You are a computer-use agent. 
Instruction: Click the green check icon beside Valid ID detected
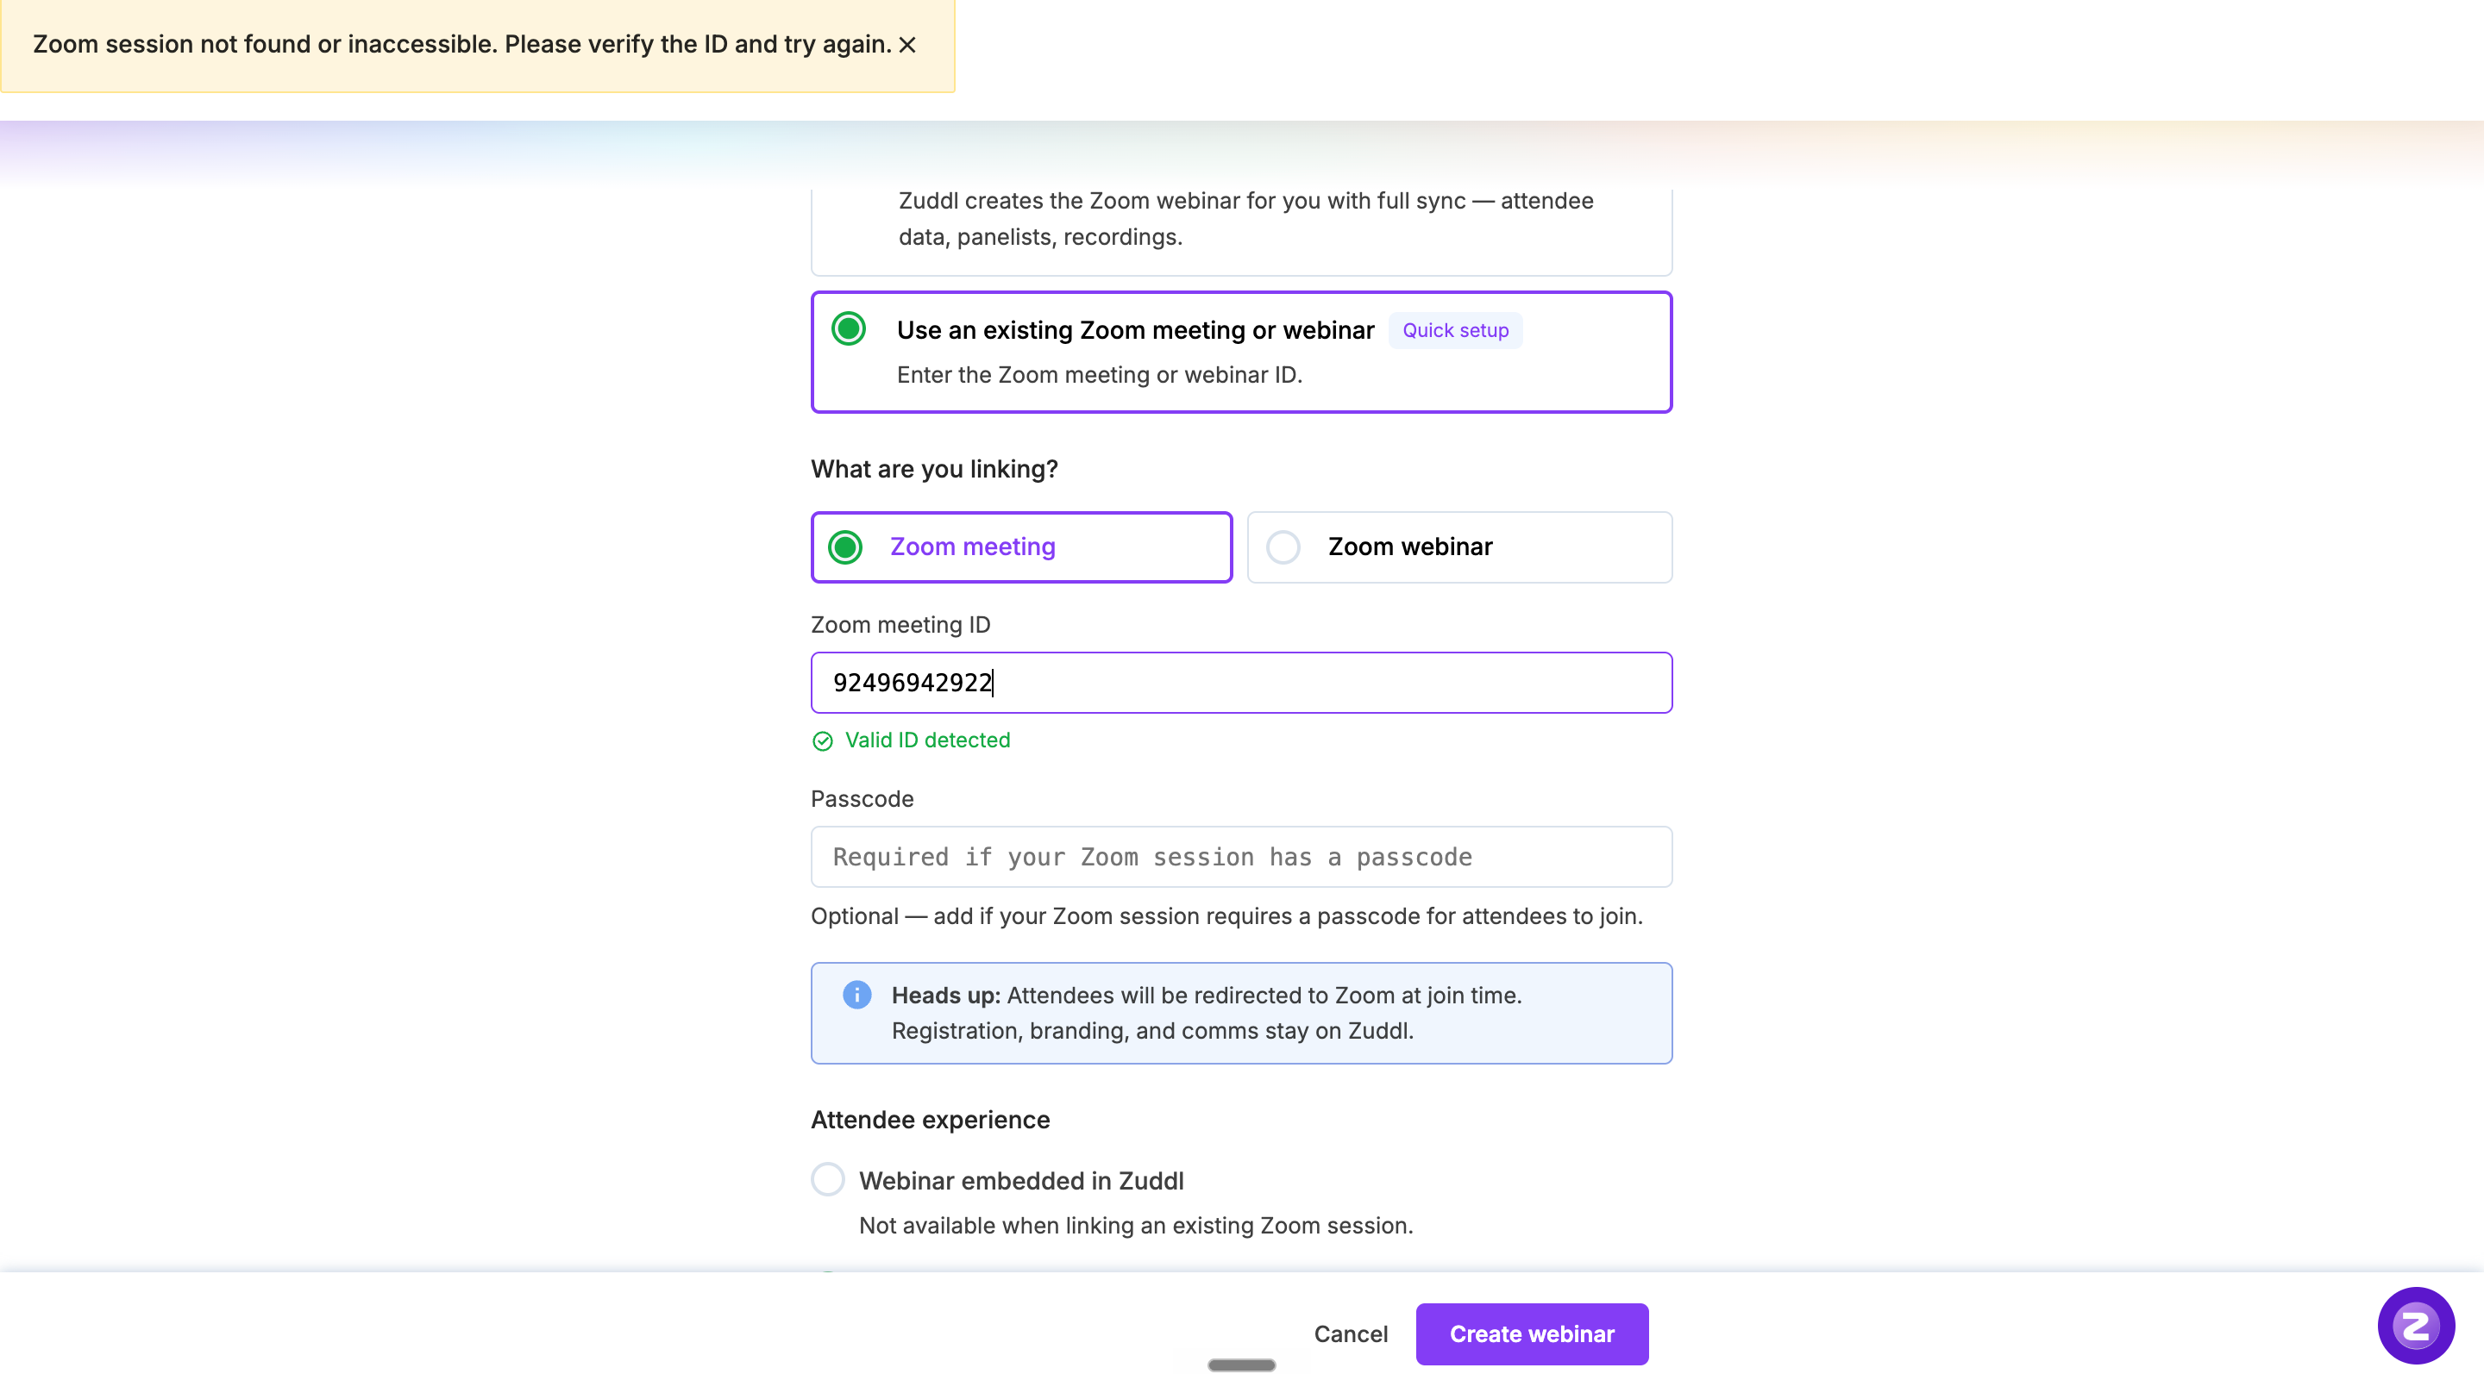[823, 740]
